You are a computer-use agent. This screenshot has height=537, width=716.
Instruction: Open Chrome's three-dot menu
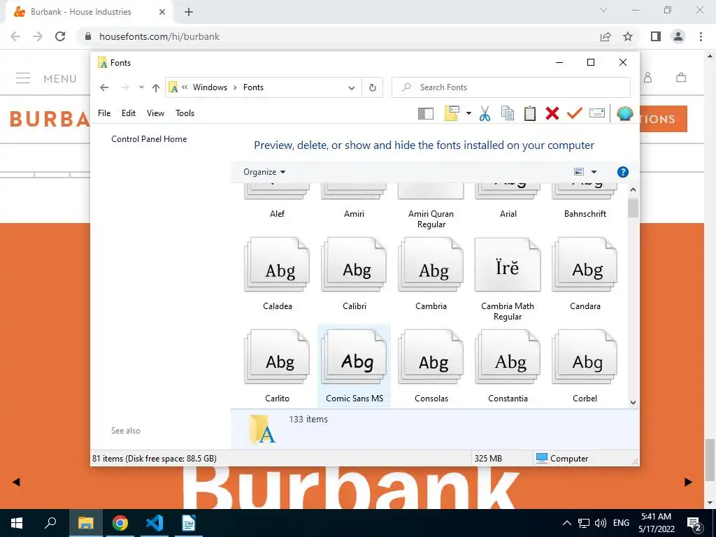[701, 36]
